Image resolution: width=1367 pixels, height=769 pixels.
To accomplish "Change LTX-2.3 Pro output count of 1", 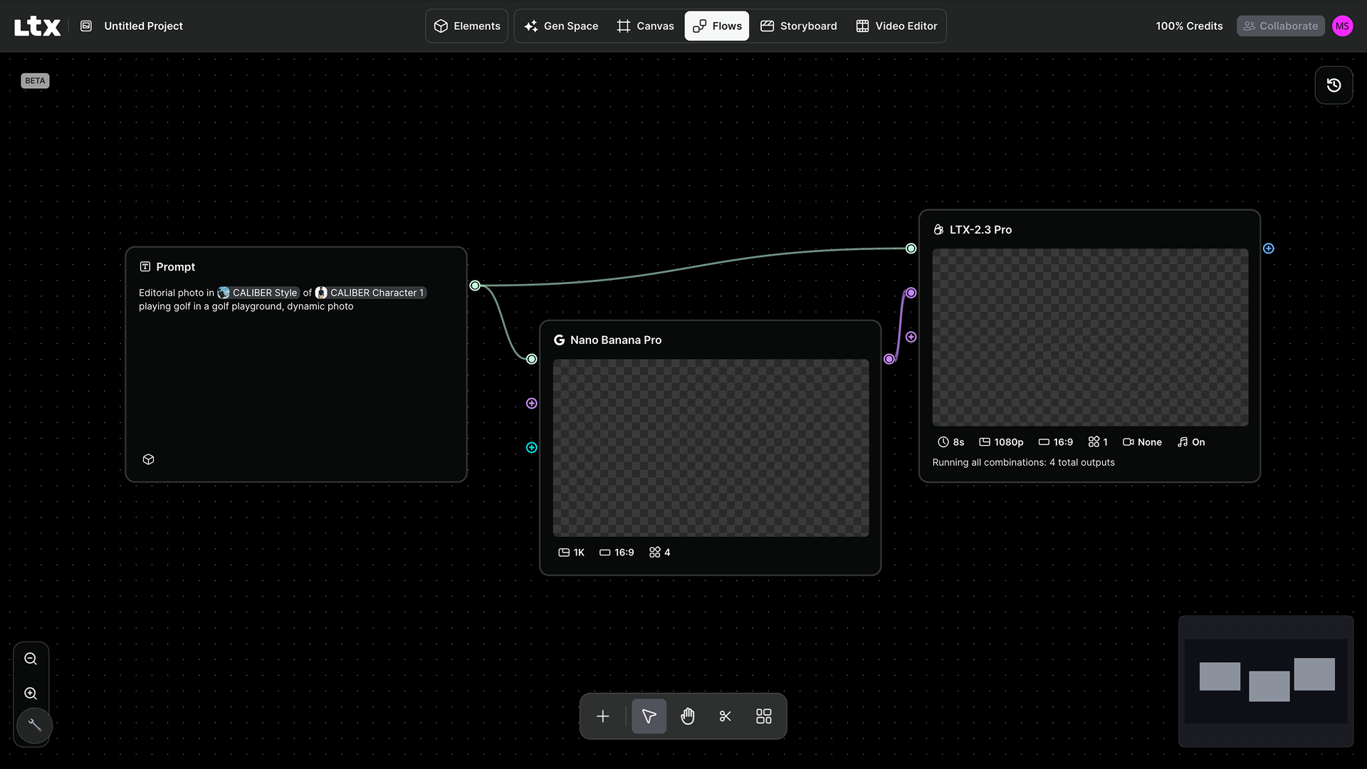I will point(1098,442).
